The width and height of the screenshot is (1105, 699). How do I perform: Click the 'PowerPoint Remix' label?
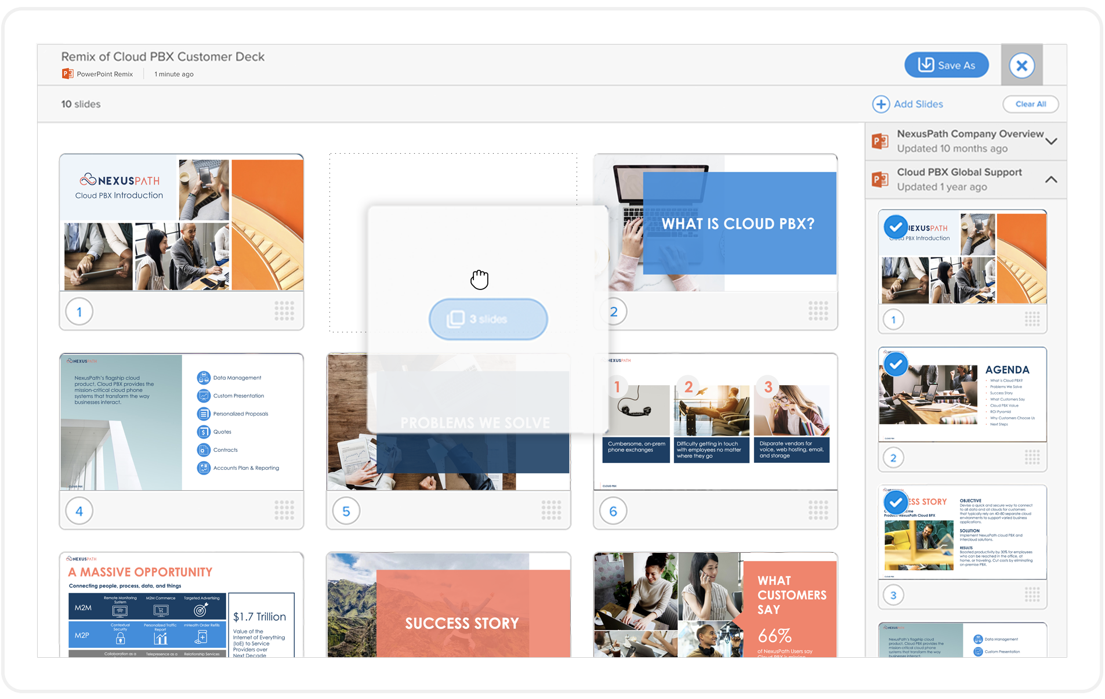[105, 74]
